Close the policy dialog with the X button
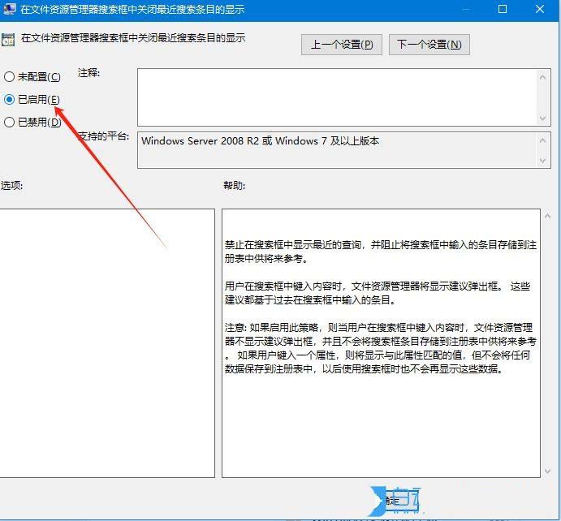 pyautogui.click(x=540, y=10)
